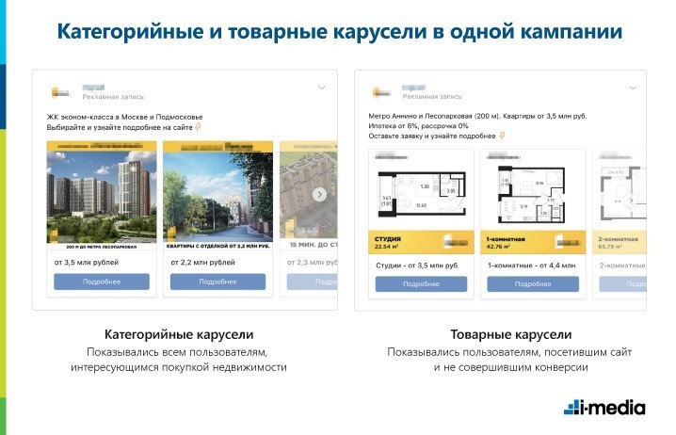This screenshot has height=435, width=676.
Task: Click the advertiser avatar in the right post
Action: click(x=381, y=92)
